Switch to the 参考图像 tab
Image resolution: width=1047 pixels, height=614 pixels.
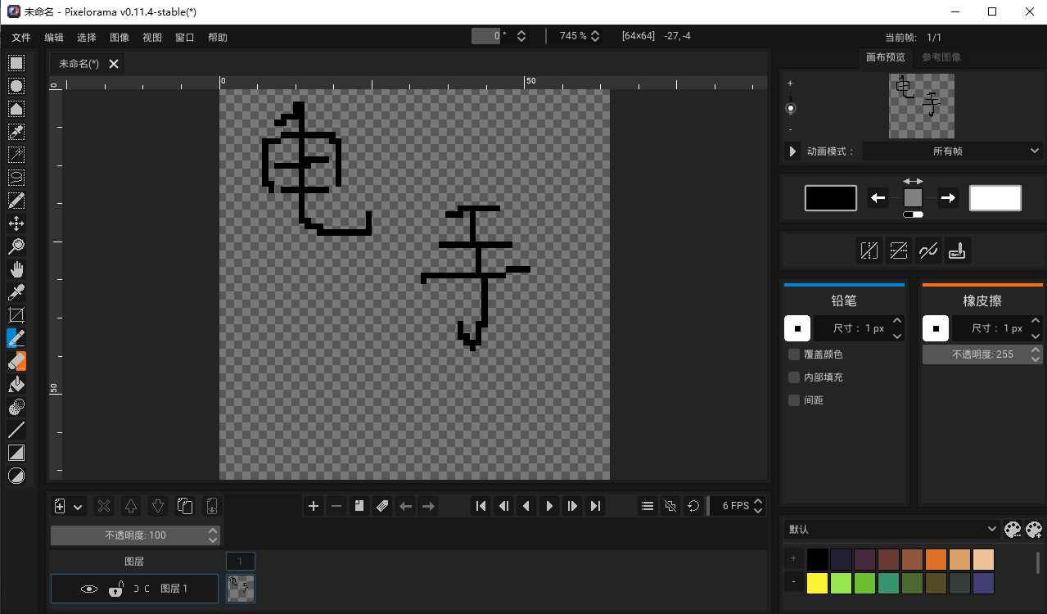[x=941, y=57]
